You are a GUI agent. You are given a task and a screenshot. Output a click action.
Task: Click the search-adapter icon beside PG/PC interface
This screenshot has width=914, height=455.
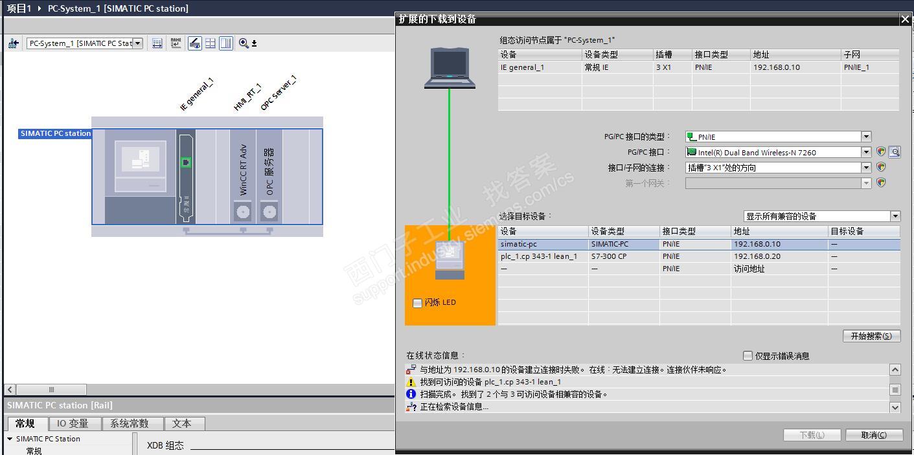coord(895,152)
